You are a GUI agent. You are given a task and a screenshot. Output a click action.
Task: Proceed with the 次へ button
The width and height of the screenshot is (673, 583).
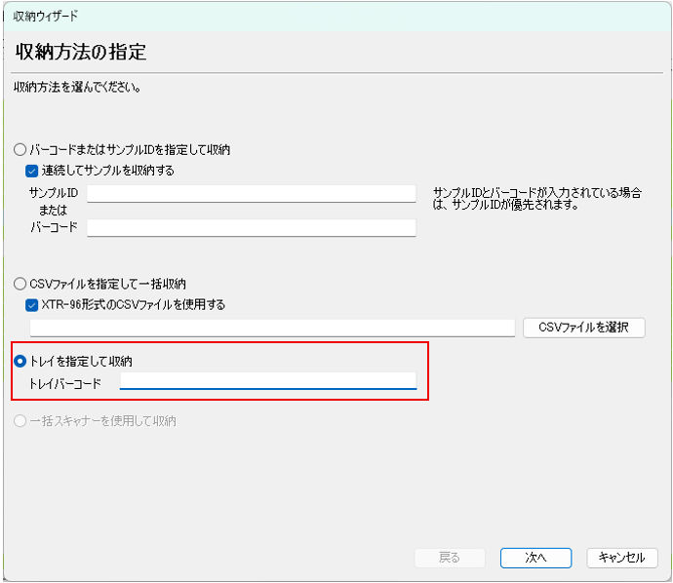point(535,558)
